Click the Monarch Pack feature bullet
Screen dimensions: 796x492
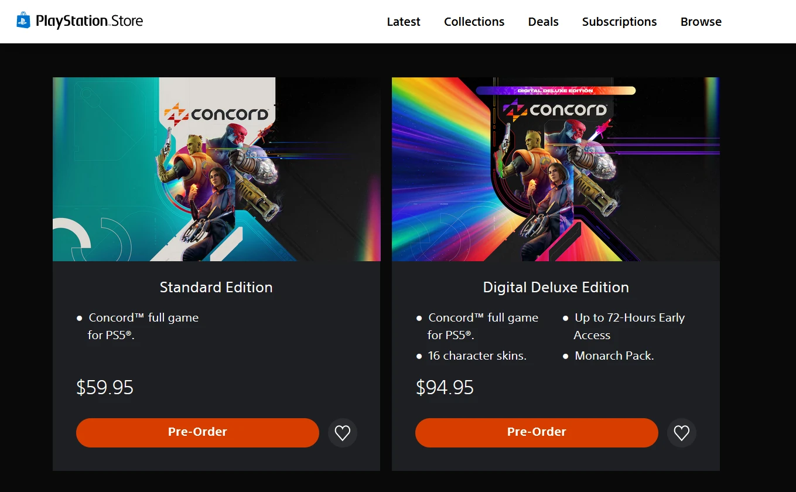click(614, 356)
